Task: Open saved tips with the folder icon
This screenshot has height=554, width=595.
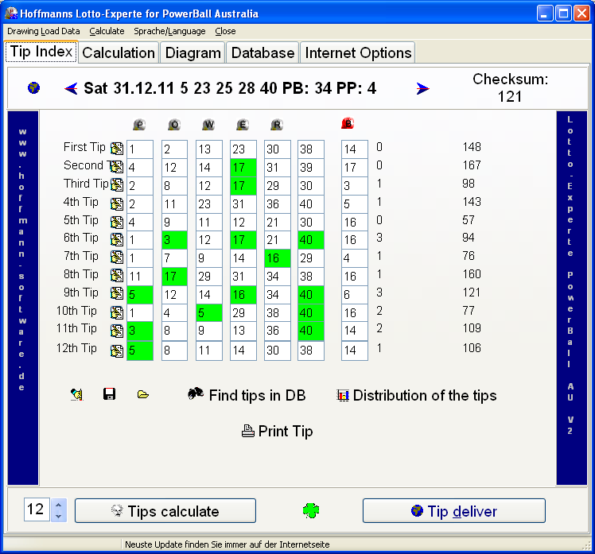Action: coord(143,395)
